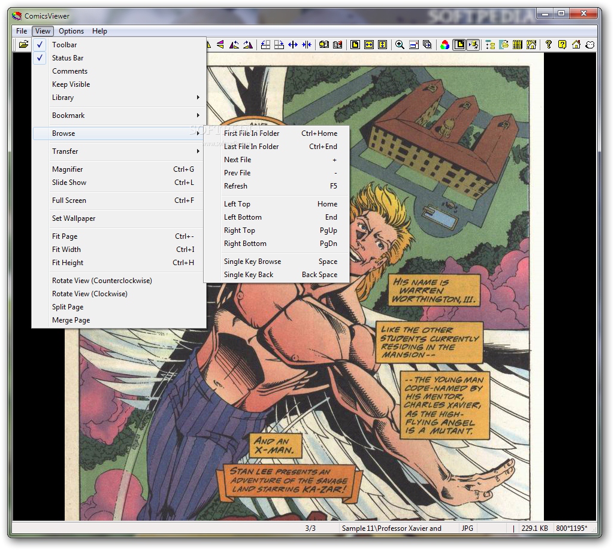Uncheck the Toolbar option in View menu

point(119,45)
